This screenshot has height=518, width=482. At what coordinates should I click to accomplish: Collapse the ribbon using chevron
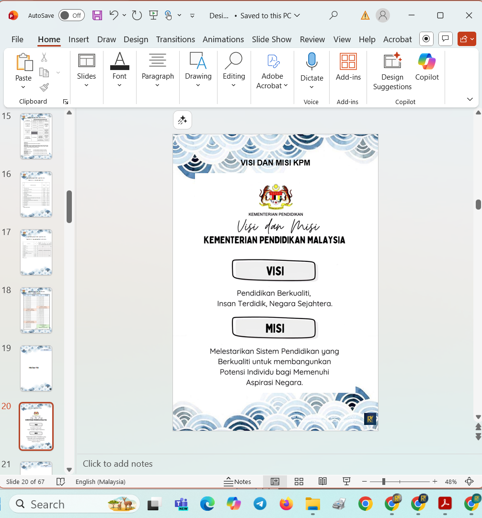coord(470,99)
